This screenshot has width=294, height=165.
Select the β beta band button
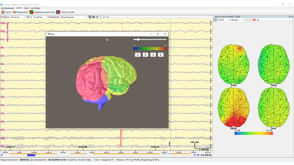coord(161,55)
